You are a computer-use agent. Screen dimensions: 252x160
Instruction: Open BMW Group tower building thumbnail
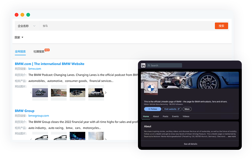coord(96,136)
